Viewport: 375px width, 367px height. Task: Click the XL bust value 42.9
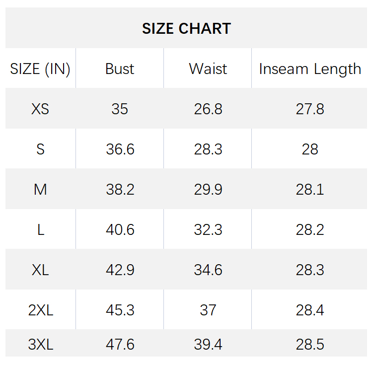click(120, 270)
